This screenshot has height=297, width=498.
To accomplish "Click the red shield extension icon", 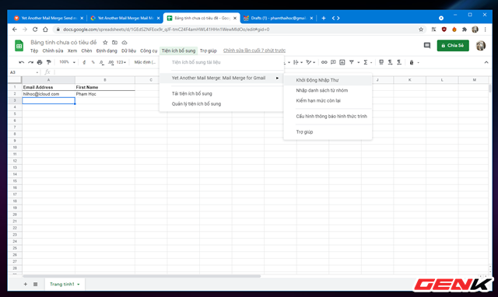I will click(x=444, y=30).
